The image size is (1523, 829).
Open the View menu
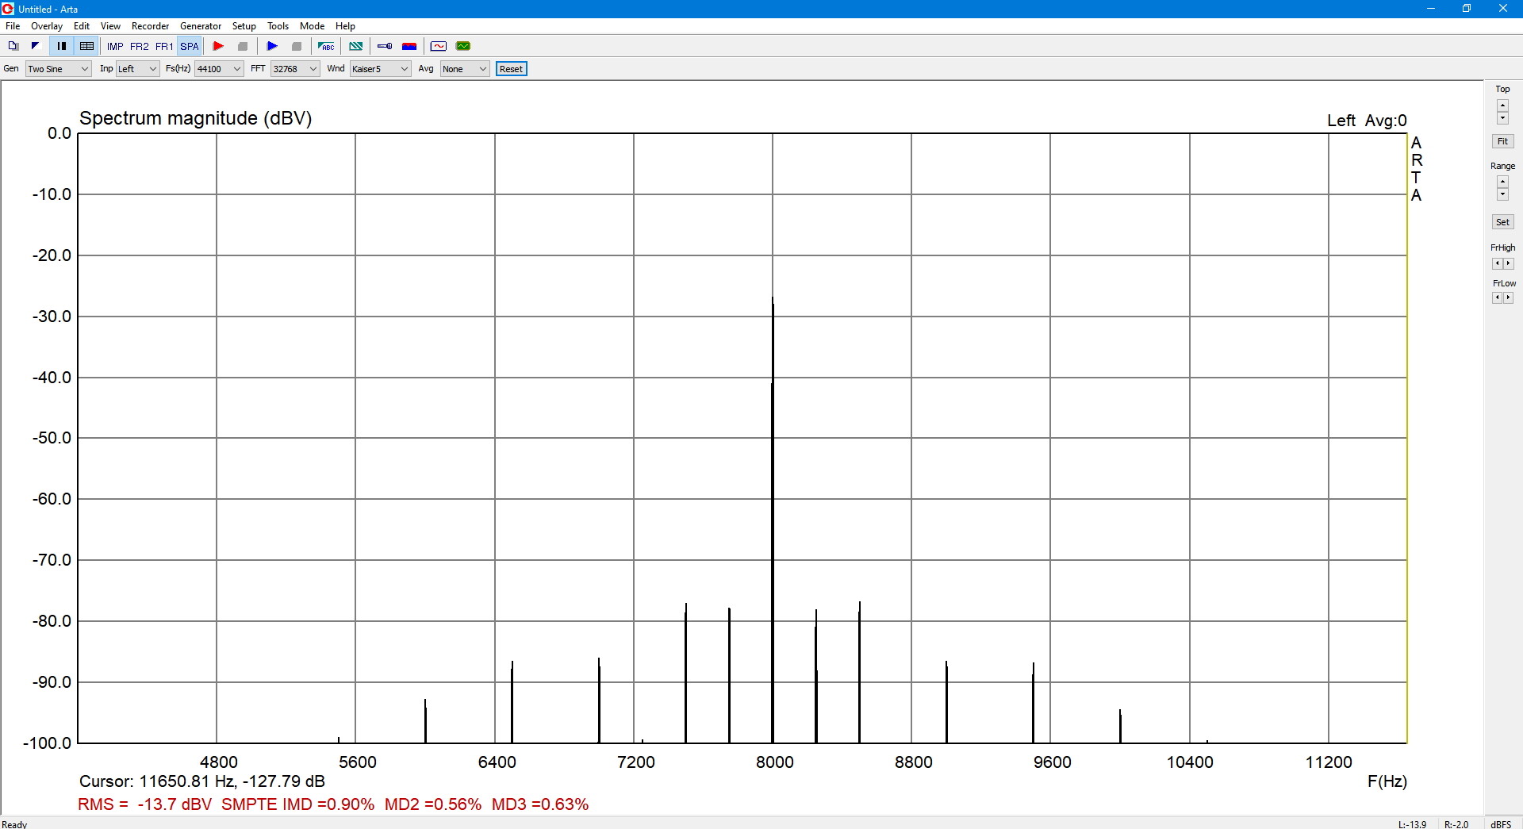(110, 26)
